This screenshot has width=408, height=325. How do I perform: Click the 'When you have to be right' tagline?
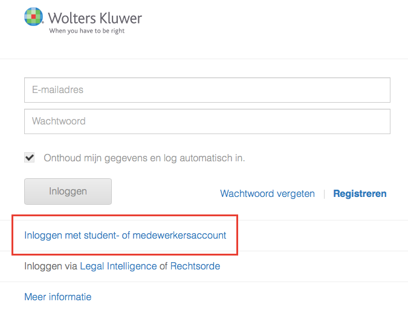pyautogui.click(x=87, y=31)
